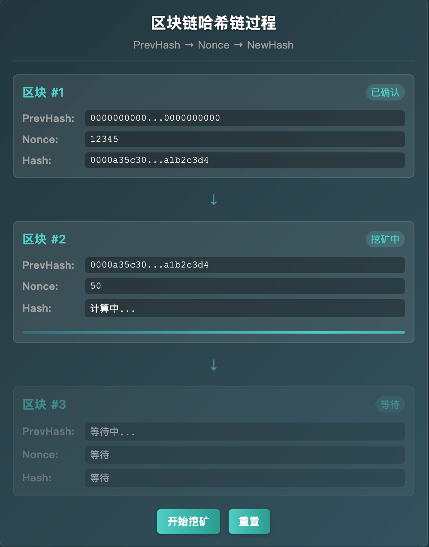Click the 挖矿中 status badge on 区块 #2
Viewport: 429px width, 547px height.
click(385, 239)
